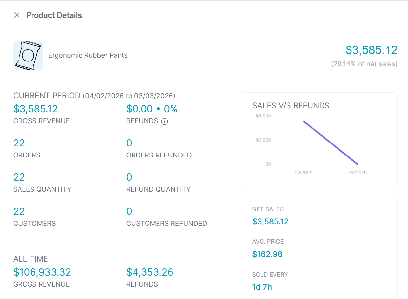Click the Customers Refunded label
Viewport: 408px width, 299px height.
tap(167, 224)
